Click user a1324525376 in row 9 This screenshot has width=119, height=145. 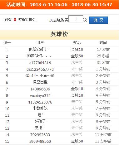40,102
